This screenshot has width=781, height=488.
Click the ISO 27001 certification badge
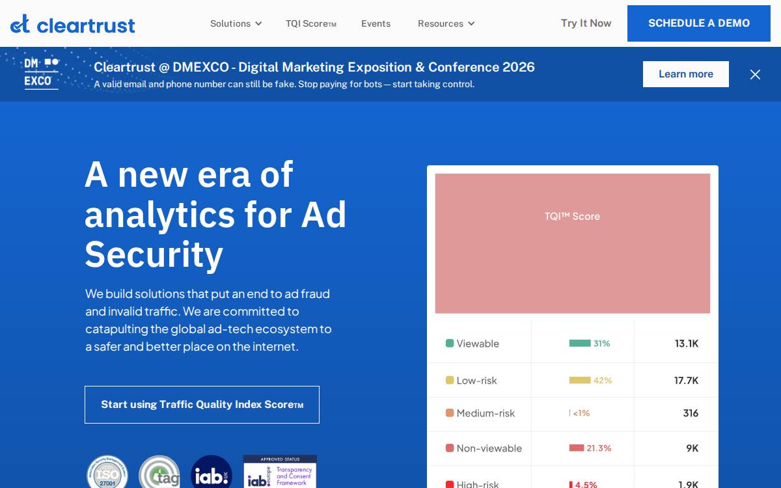pos(107,472)
